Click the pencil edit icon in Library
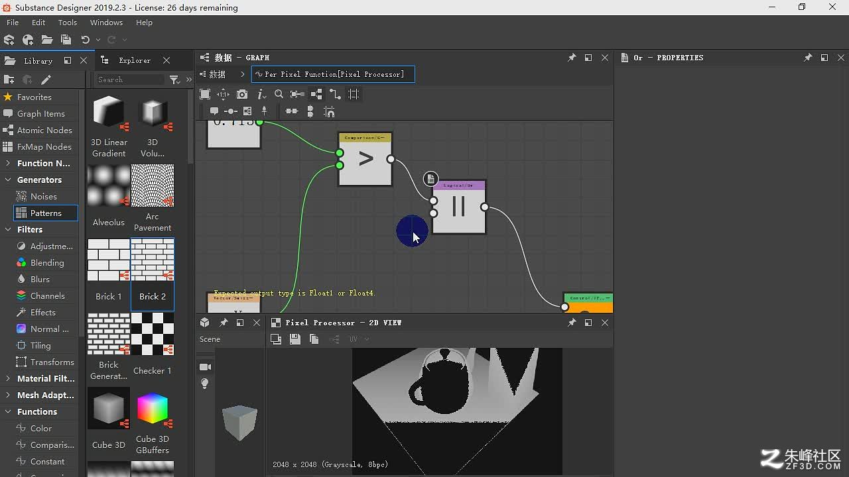The width and height of the screenshot is (849, 477). pyautogui.click(x=46, y=79)
